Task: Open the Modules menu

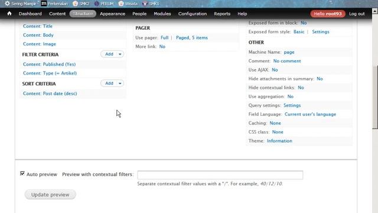Action: (x=162, y=14)
